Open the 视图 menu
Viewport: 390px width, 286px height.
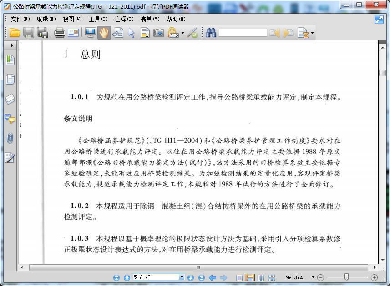click(72, 19)
